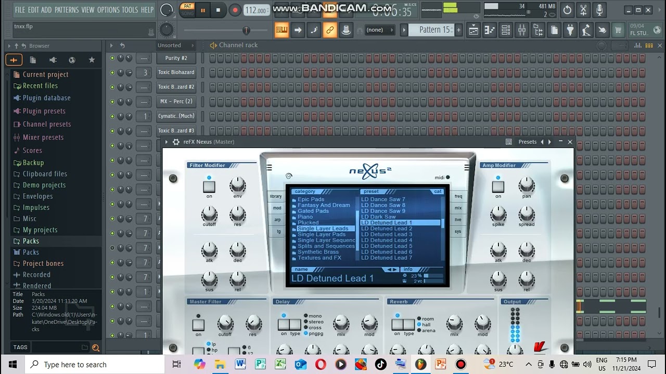The width and height of the screenshot is (666, 374).
Task: Click the one-click audio recording microphone icon
Action: click(x=599, y=10)
